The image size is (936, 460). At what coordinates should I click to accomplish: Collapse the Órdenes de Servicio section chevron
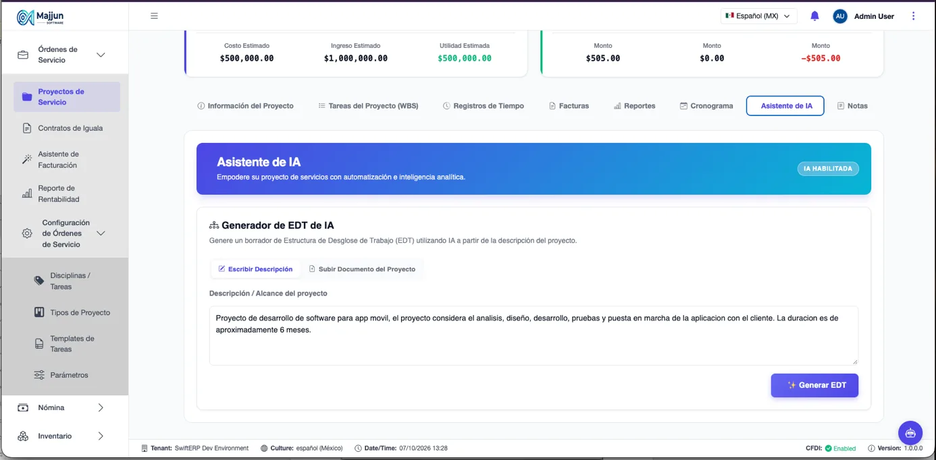point(101,55)
